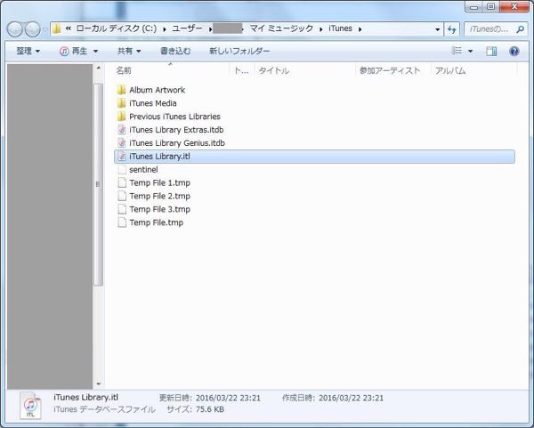Open the view options dropdown arrow
This screenshot has height=428, width=534.
tap(470, 51)
